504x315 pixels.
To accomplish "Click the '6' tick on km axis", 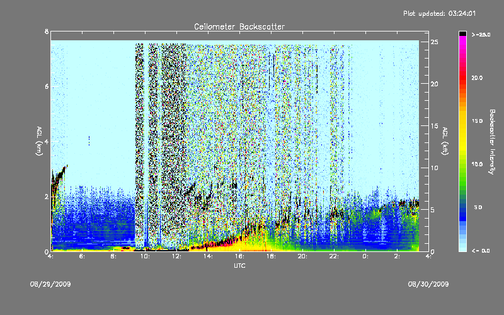I will tap(47, 86).
